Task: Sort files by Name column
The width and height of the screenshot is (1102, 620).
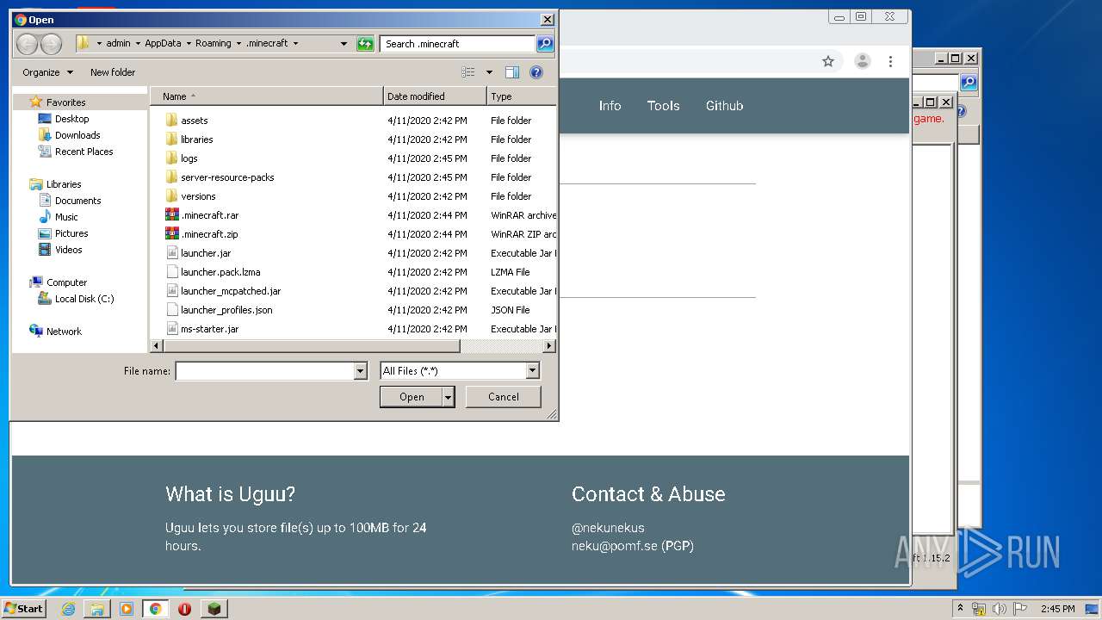Action: pos(267,96)
